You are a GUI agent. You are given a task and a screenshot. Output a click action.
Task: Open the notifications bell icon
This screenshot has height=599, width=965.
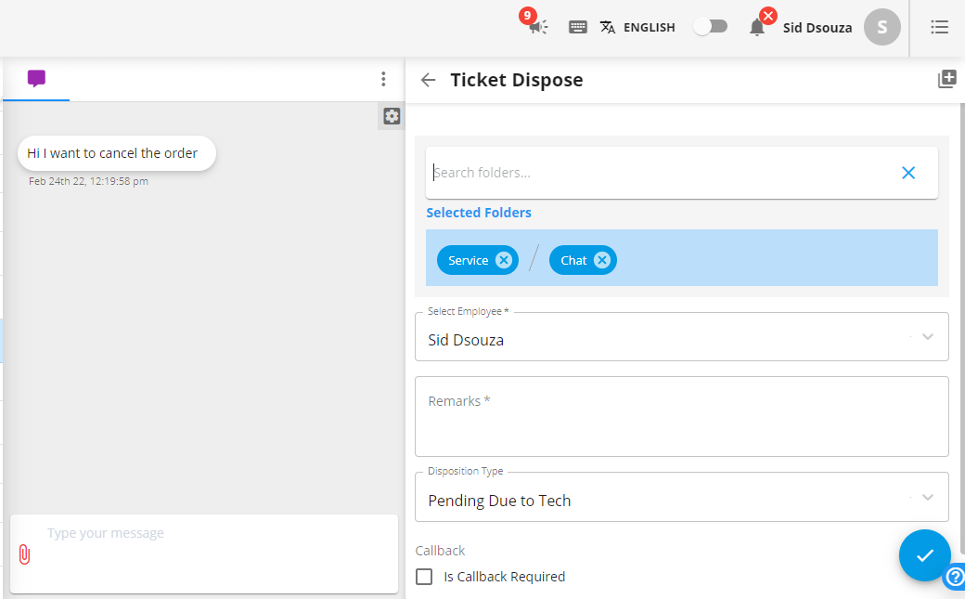point(757,27)
